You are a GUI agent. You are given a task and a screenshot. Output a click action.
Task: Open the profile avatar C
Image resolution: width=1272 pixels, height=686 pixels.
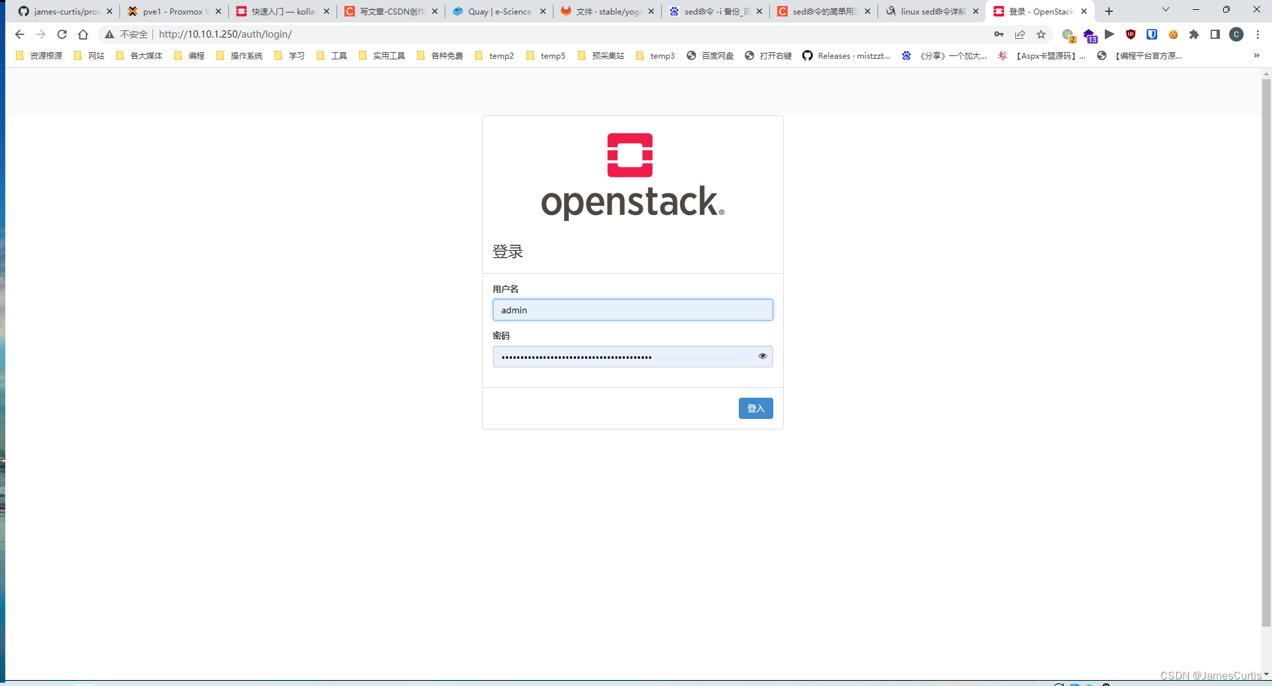pos(1236,34)
